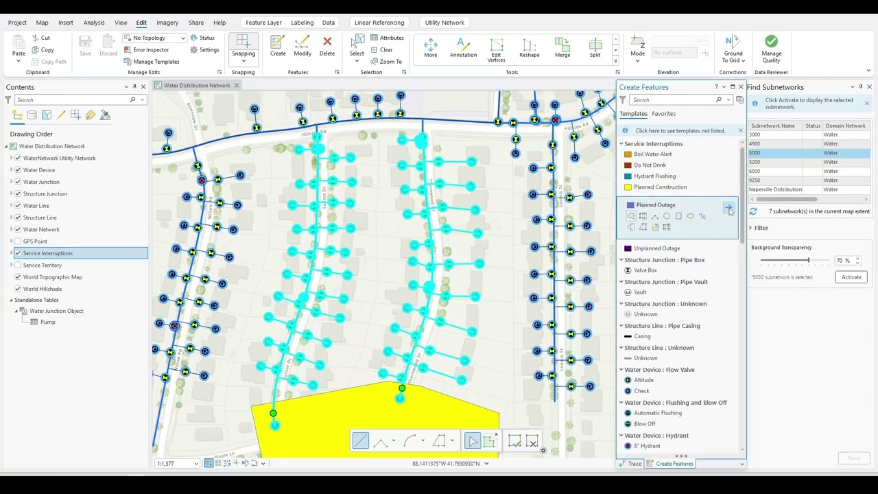
Task: Toggle WaterNetwork Utility Network layer visibility
Action: click(18, 158)
